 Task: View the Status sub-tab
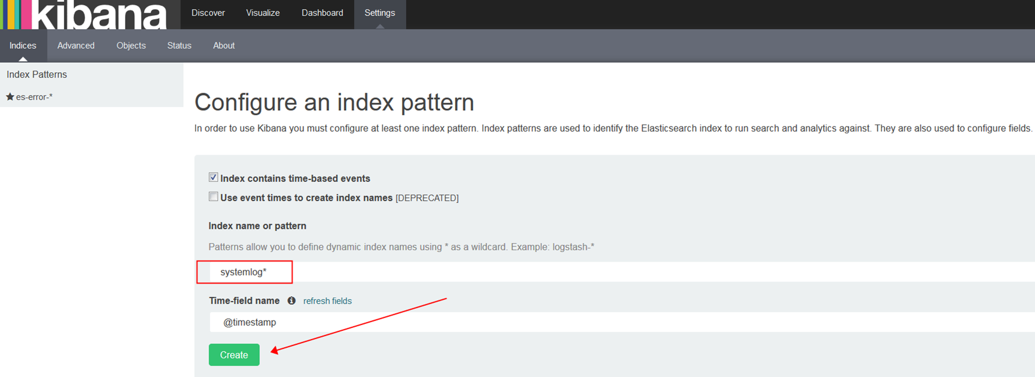pyautogui.click(x=179, y=45)
